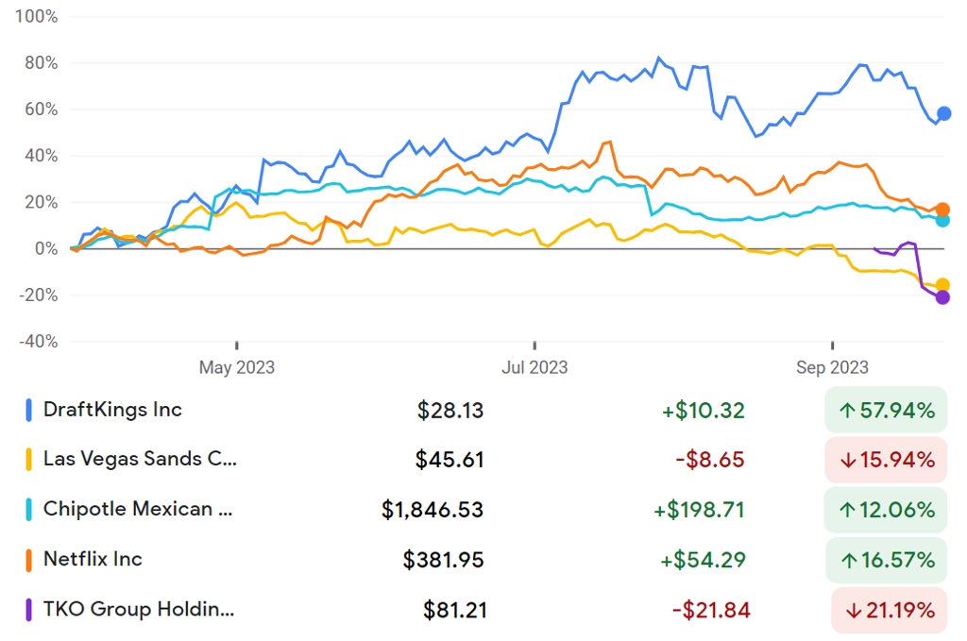The height and width of the screenshot is (641, 967).
Task: Click the blue DraftKings color marker in legend
Action: (x=28, y=410)
